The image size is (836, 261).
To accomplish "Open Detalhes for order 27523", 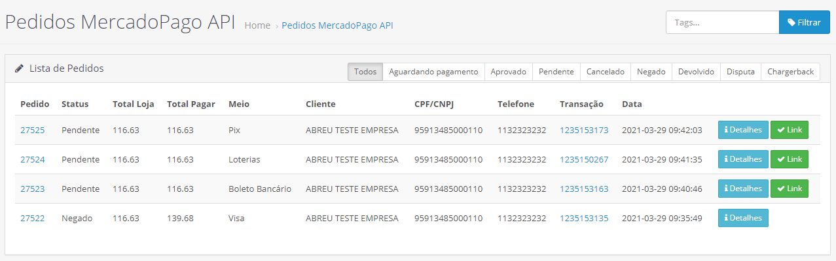I will pyautogui.click(x=743, y=189).
